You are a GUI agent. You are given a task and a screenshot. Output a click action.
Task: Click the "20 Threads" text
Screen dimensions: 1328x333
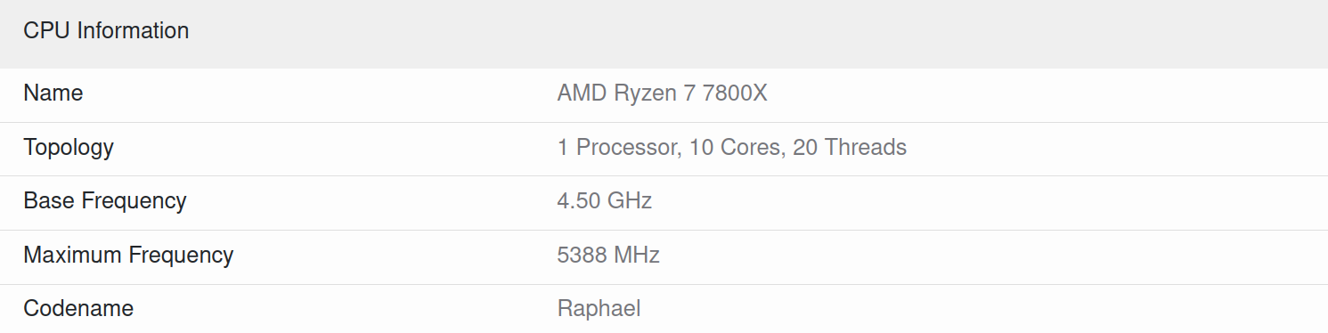click(x=850, y=147)
